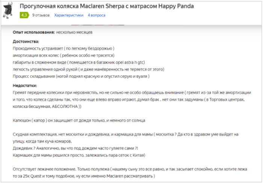Screen dimensions: 263x183
Task: Click the "Опыт использования" label
Action: click(33, 32)
